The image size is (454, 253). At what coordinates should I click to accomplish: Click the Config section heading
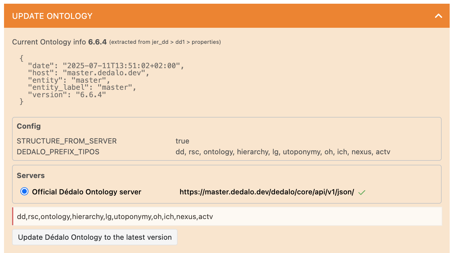29,126
